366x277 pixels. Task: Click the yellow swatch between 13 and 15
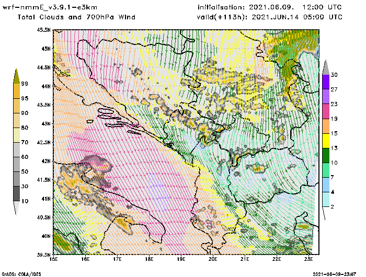[x=326, y=141]
